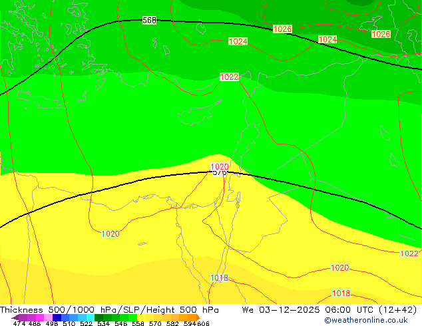Click the orange right arrow end of the color scale
The image size is (422, 326).
(198, 317)
